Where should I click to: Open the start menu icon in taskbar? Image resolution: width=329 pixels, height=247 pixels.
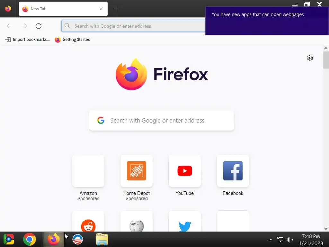tap(9, 239)
